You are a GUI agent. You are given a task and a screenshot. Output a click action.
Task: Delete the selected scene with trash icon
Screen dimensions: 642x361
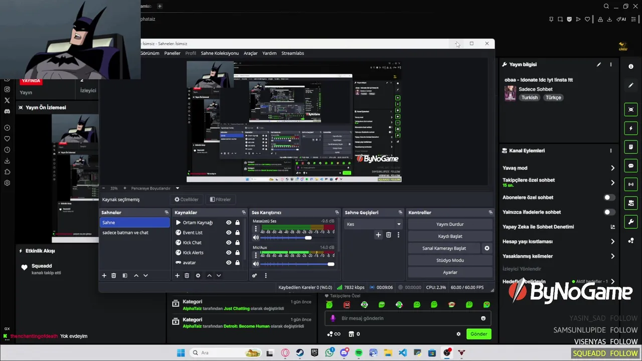pos(114,275)
